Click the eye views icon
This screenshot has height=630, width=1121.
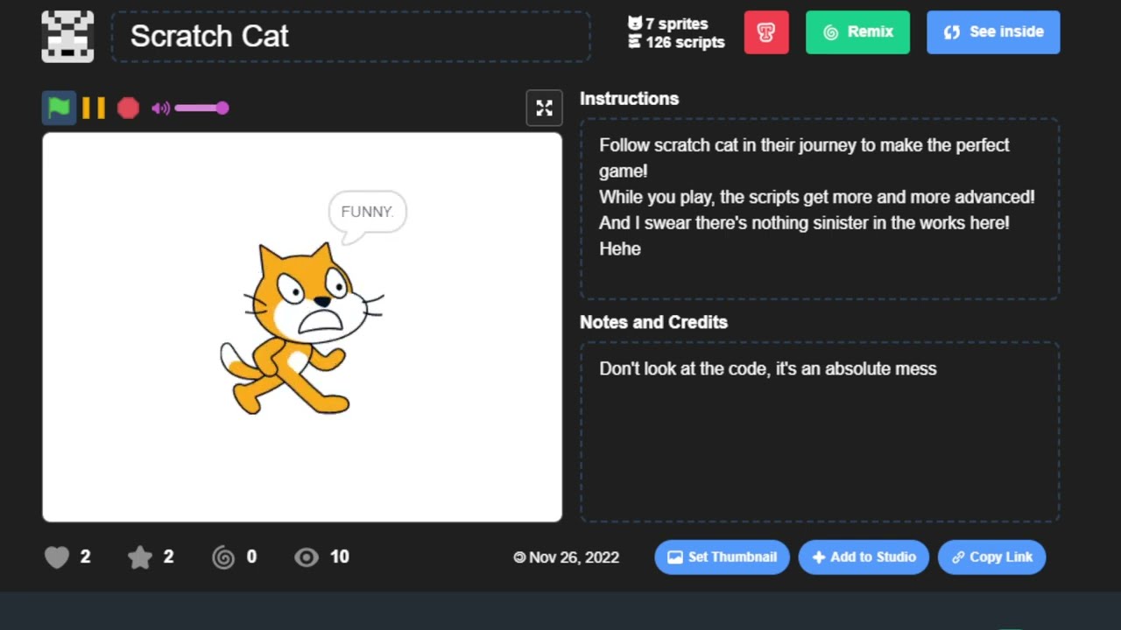coord(307,557)
